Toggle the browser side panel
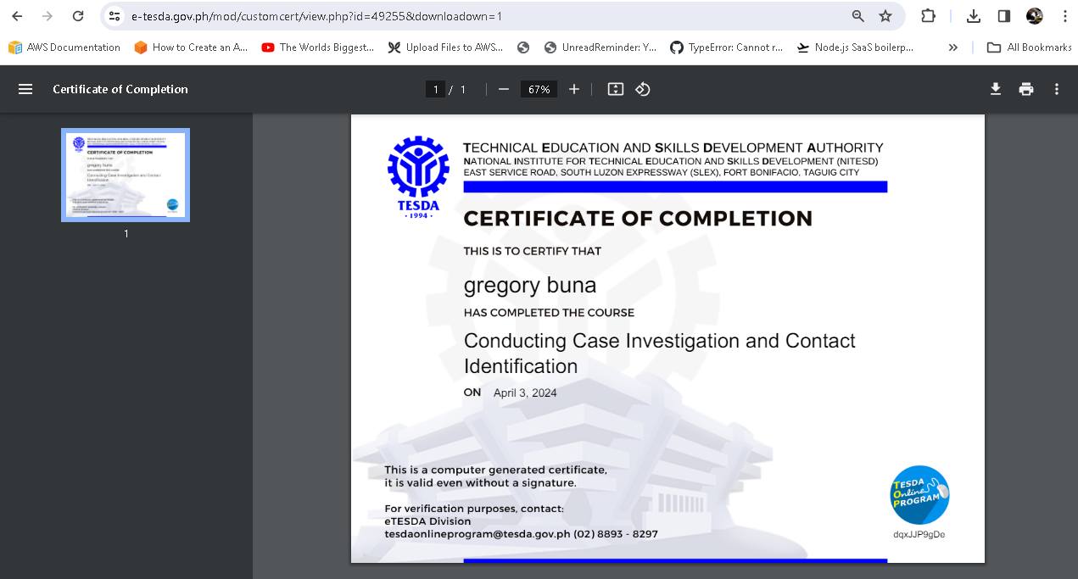The height and width of the screenshot is (579, 1078). [1004, 16]
